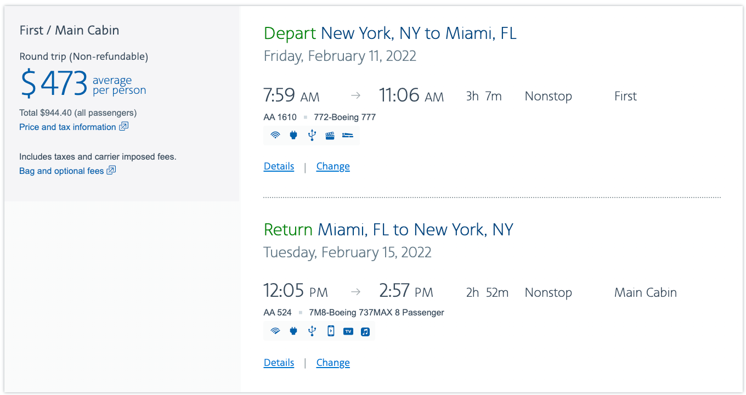Select the lie-flat seat icon on departing flight
This screenshot has height=395, width=746.
point(348,136)
